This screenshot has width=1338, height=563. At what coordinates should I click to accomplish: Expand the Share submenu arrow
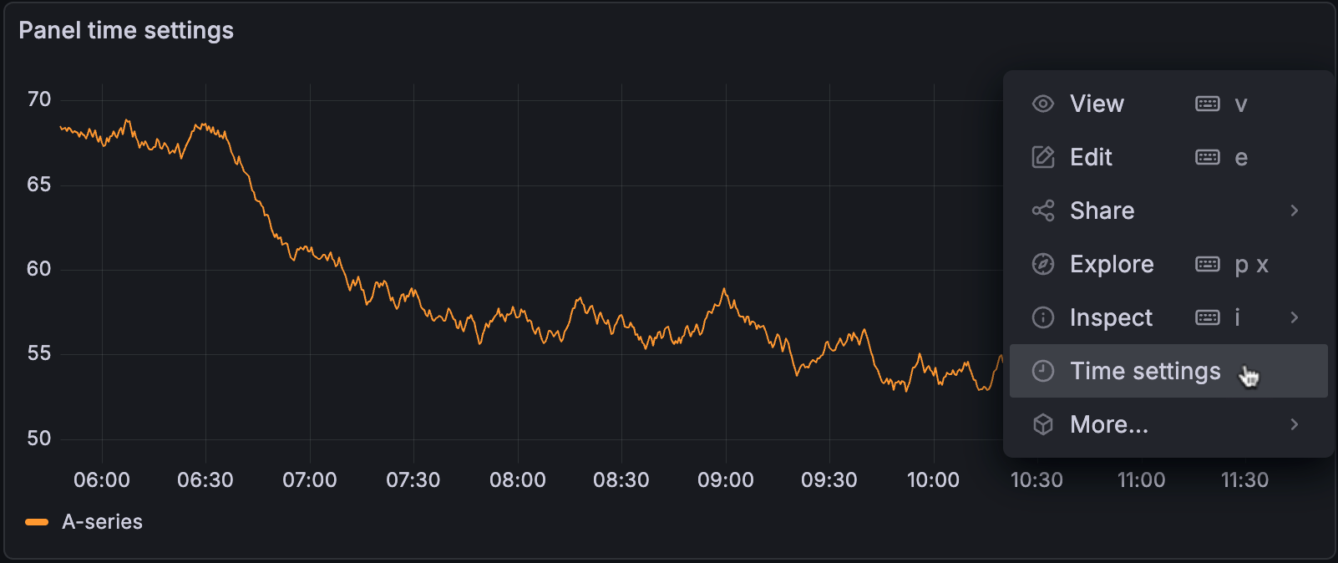coord(1294,210)
